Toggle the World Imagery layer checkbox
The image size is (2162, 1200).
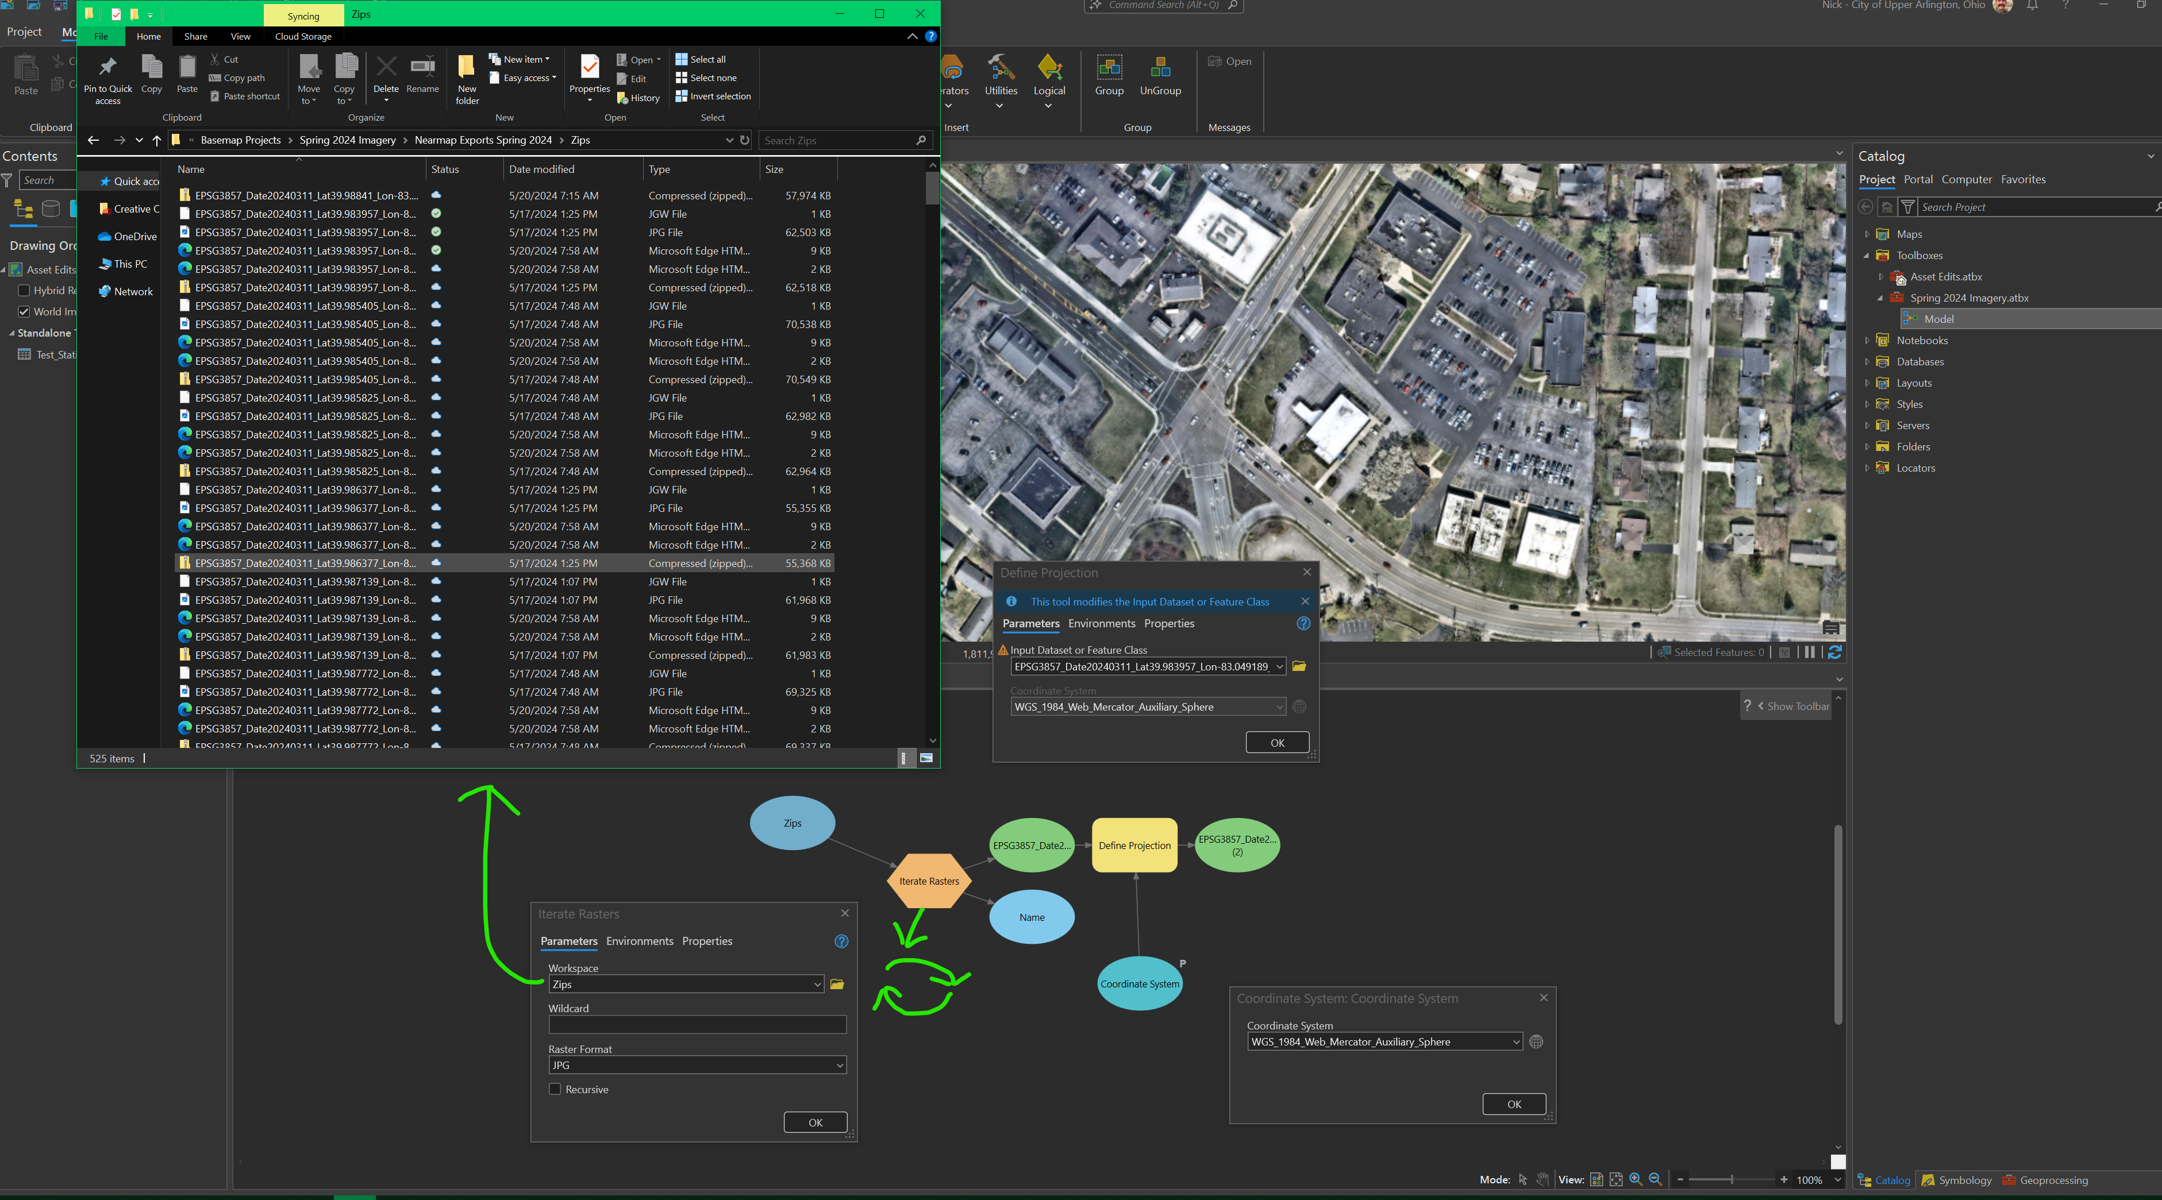[24, 311]
